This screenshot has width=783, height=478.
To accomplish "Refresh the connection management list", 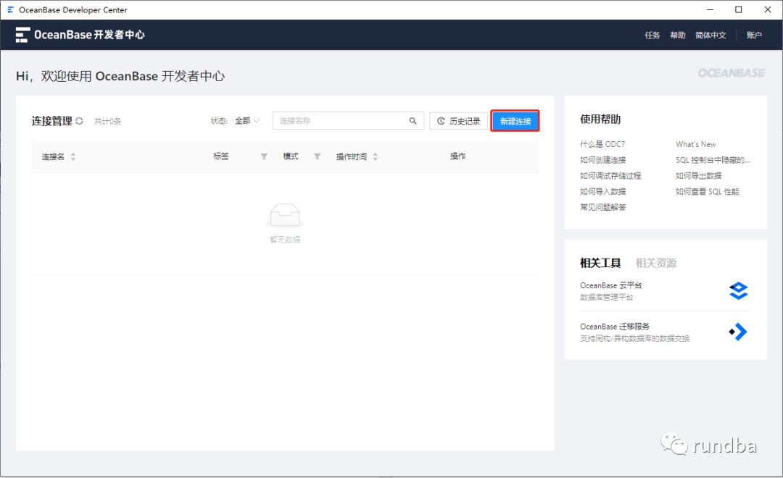I will pos(80,121).
